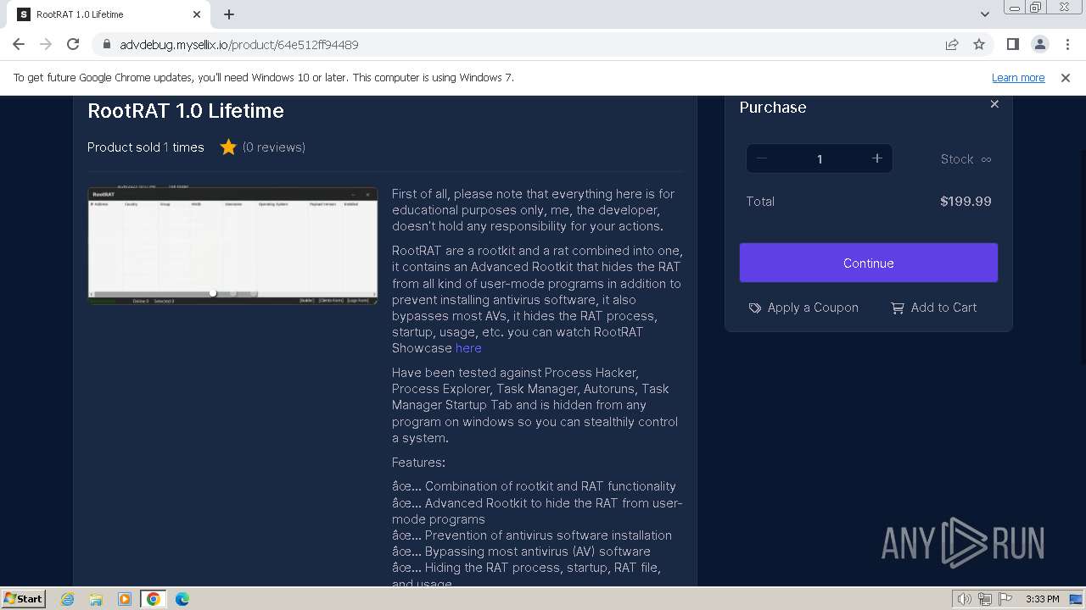1086x610 pixels.
Task: Open Chrome three-dot menu
Action: tap(1067, 44)
